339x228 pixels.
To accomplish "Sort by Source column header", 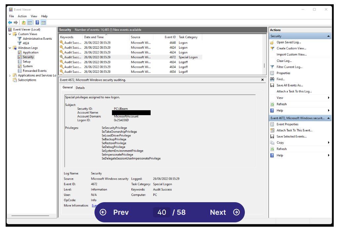I will tap(141, 37).
